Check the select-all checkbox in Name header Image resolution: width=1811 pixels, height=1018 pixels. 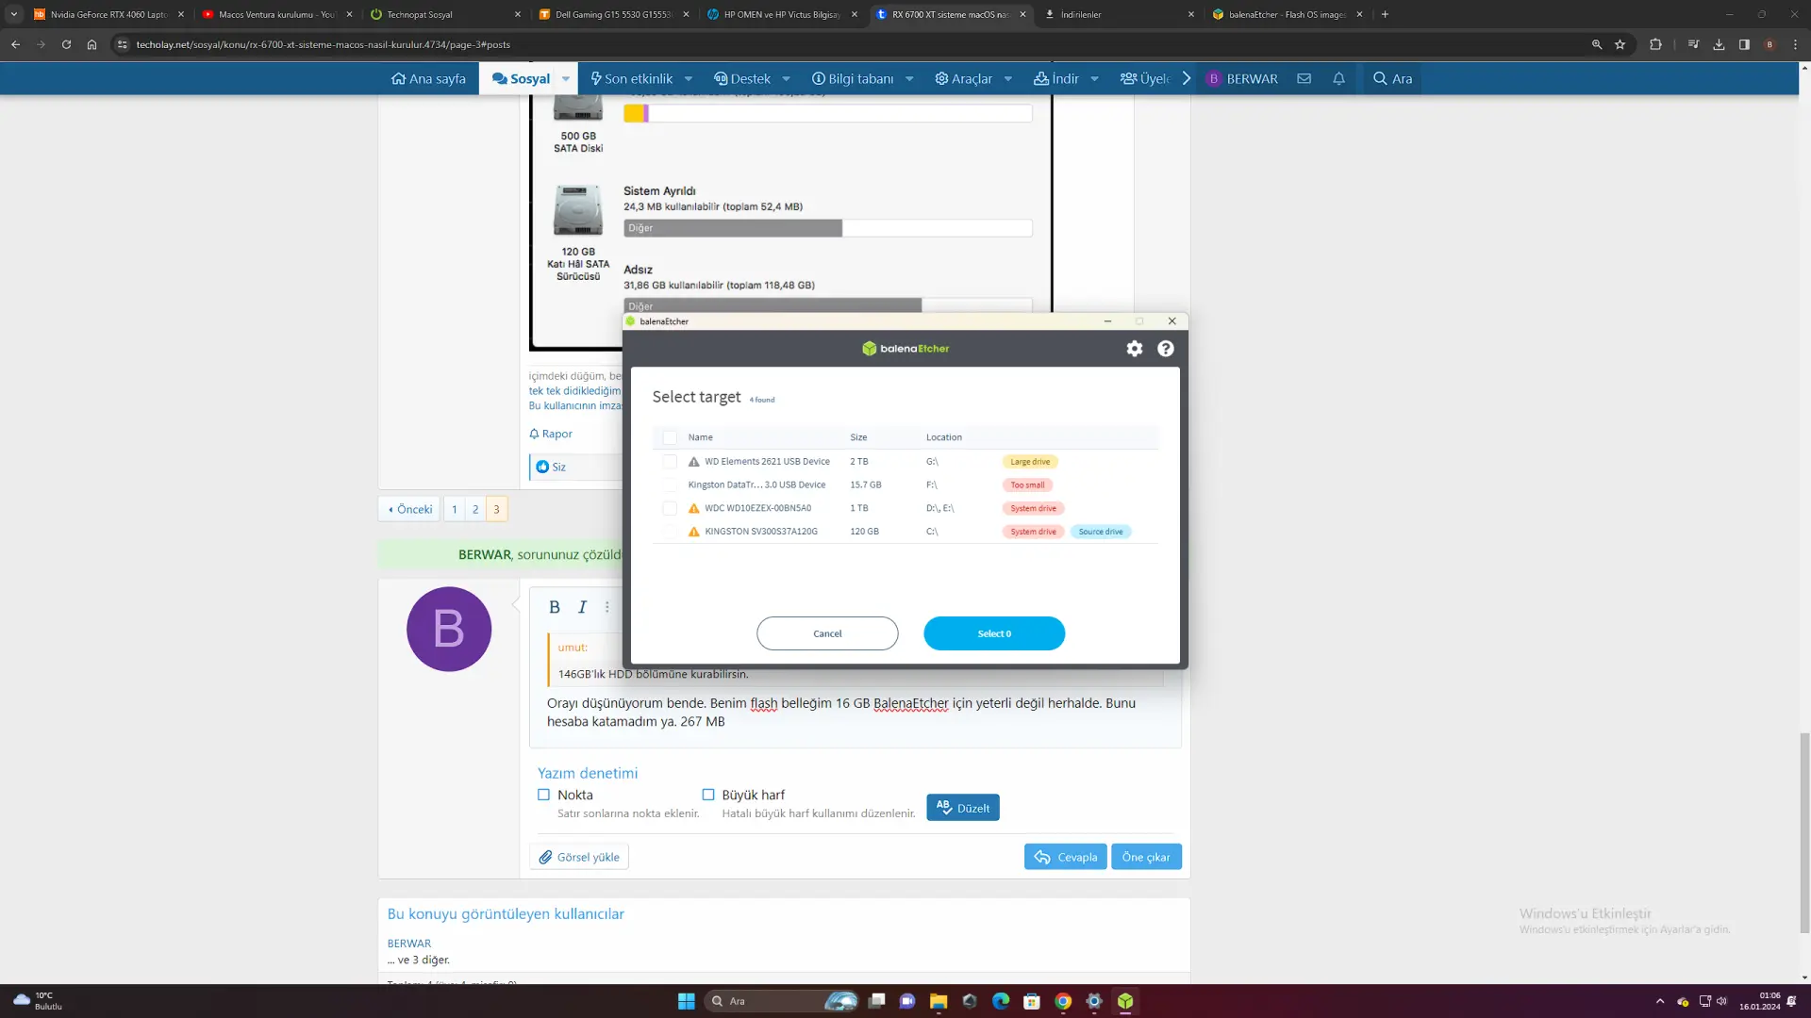click(x=670, y=437)
